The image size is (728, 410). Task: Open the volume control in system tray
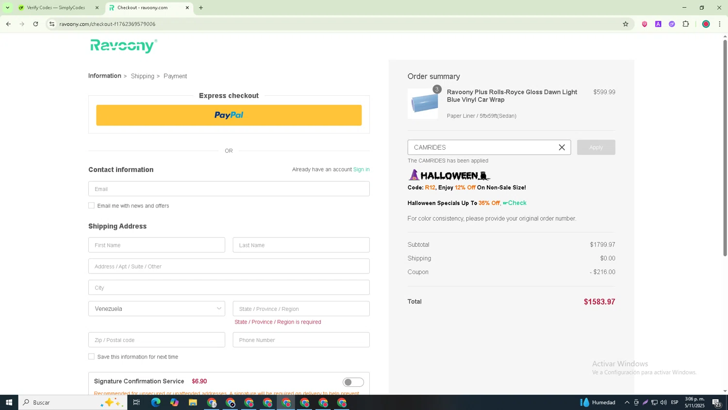663,402
